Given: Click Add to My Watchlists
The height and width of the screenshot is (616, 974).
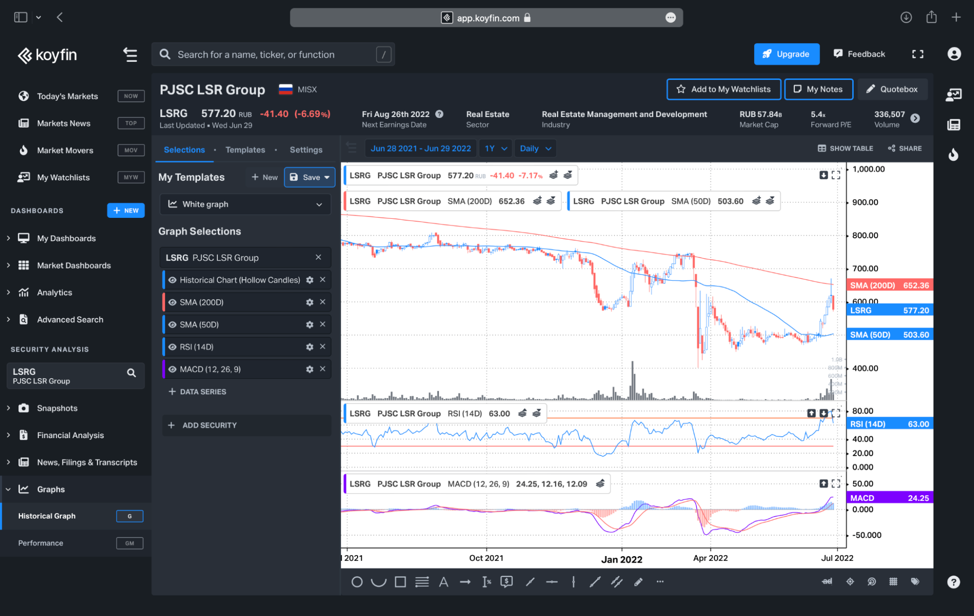Looking at the screenshot, I should 724,89.
